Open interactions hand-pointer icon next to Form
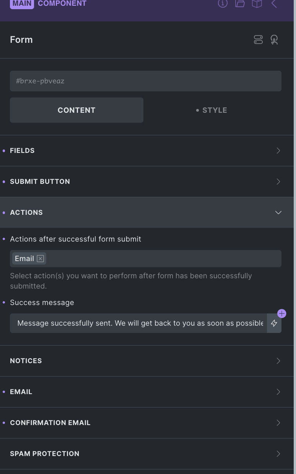The width and height of the screenshot is (296, 474). [274, 40]
